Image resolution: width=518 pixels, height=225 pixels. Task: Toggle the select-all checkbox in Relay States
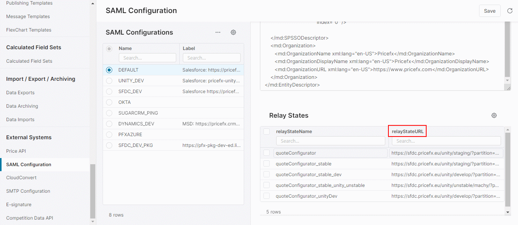coord(267,132)
